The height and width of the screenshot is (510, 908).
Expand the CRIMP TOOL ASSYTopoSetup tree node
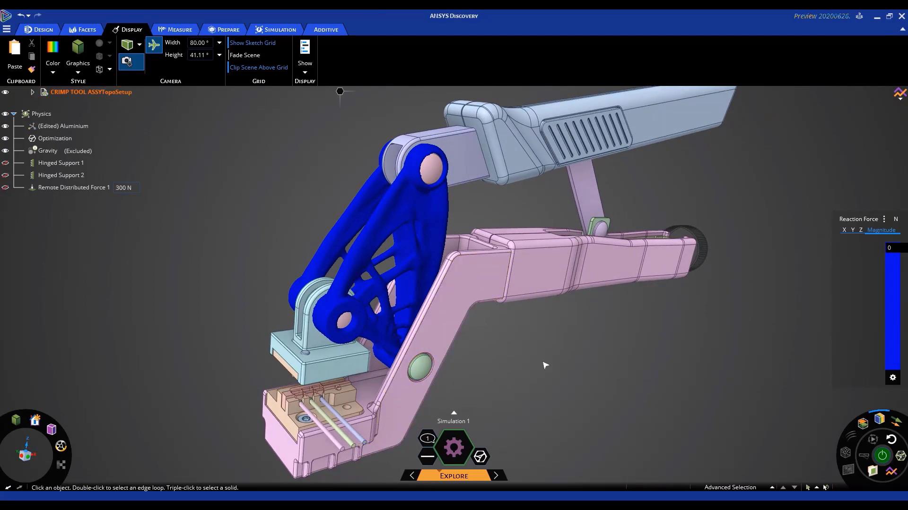pyautogui.click(x=32, y=92)
